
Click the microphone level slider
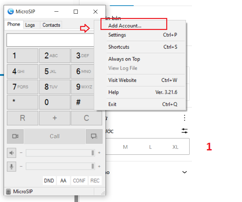[60, 166]
